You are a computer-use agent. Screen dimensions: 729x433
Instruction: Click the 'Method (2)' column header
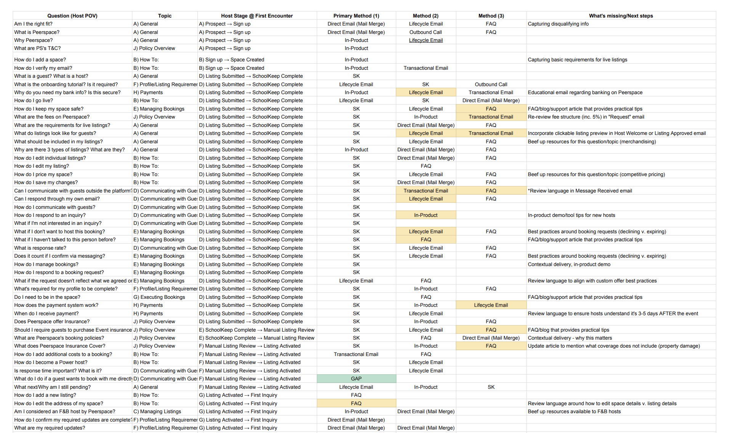tap(426, 16)
